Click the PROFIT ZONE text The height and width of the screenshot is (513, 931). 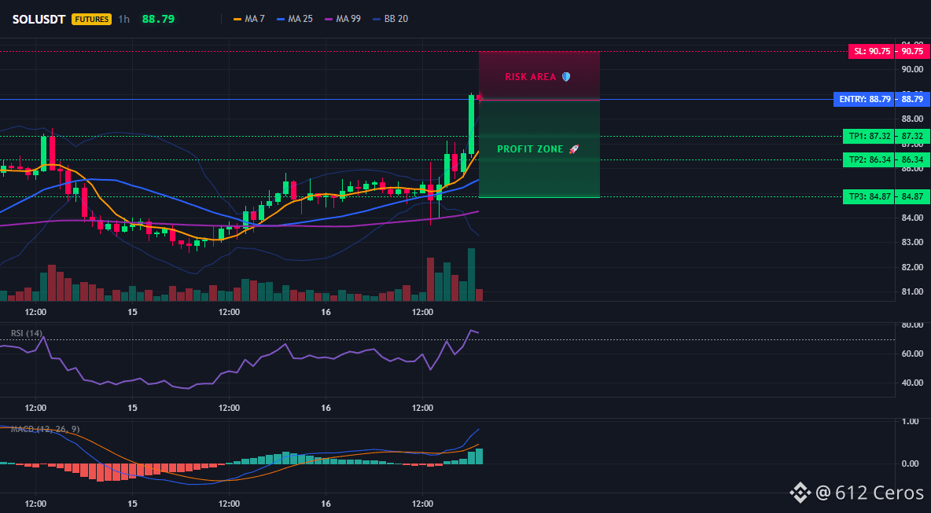[530, 149]
